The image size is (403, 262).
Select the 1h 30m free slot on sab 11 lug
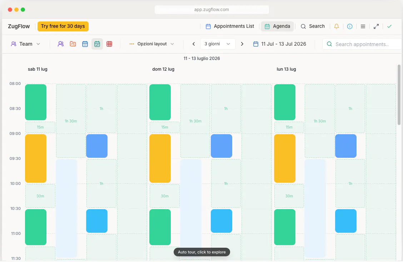(71, 121)
